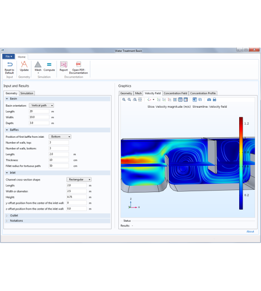Click the basin Length input field
261x291 pixels.
click(39, 112)
